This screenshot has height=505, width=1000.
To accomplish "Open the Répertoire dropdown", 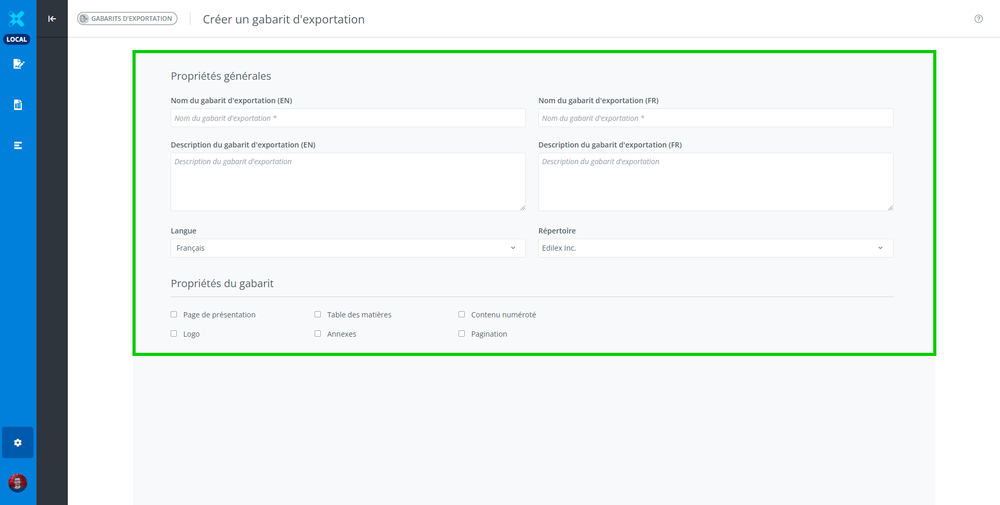I will [715, 248].
